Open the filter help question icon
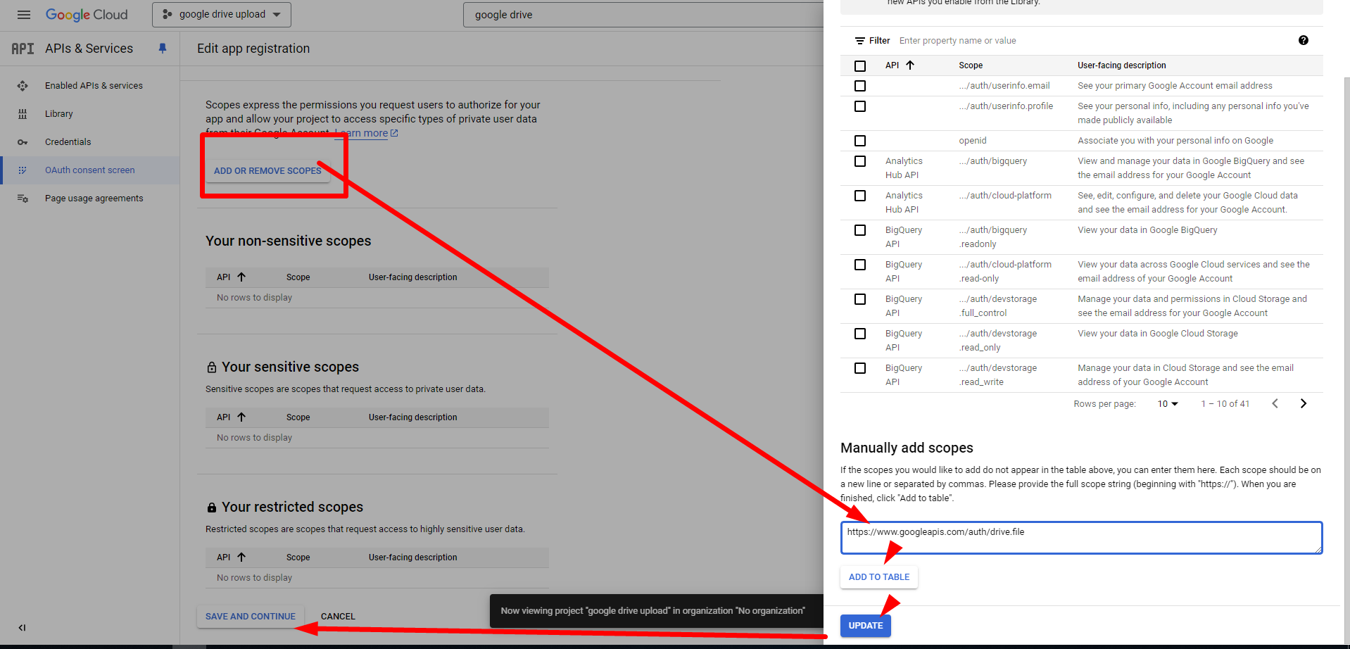The image size is (1350, 649). (1304, 40)
